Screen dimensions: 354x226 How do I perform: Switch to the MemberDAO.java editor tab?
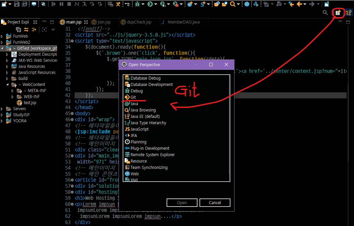(183, 22)
